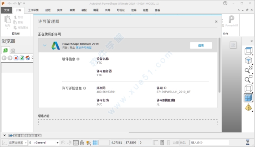
Task: Toggle level button 3
Action: coord(33,135)
